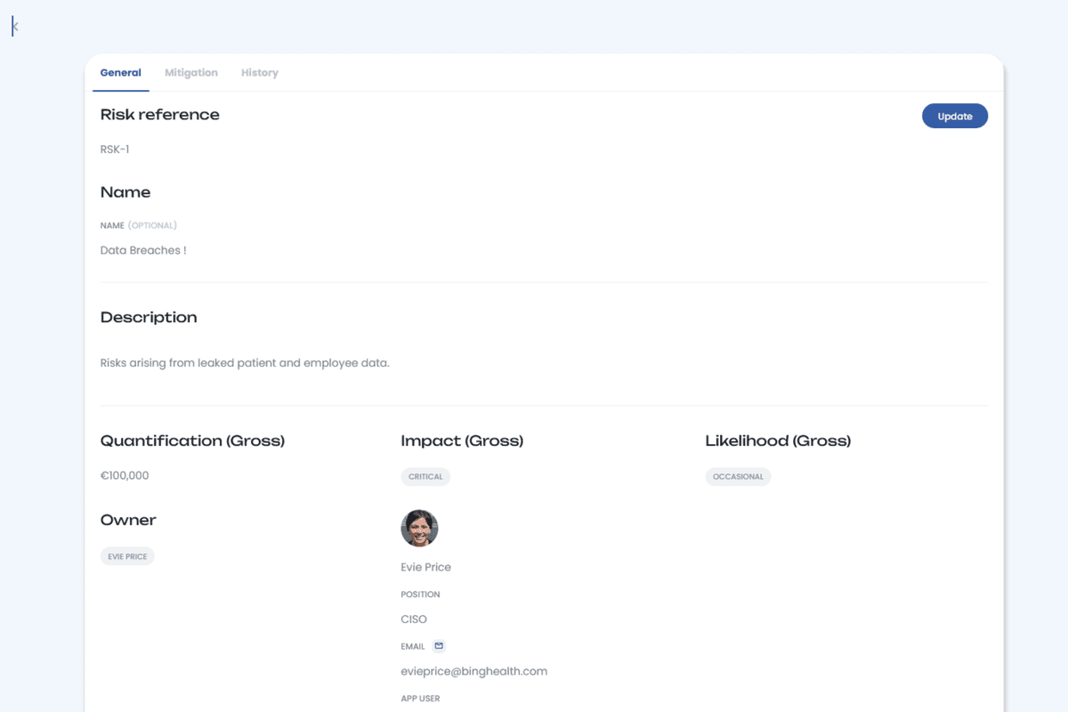Click Evie Price's profile photo

coord(419,528)
